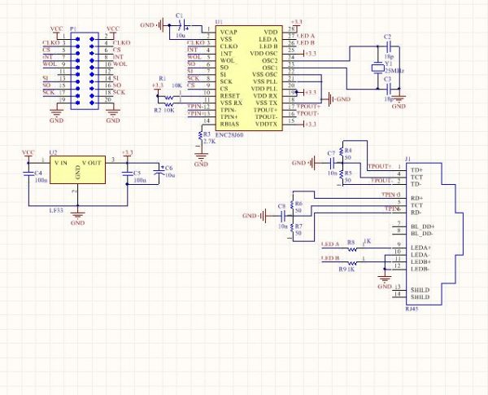
Task: Select the R1 pull-up resistor symbol
Action: coord(168,97)
